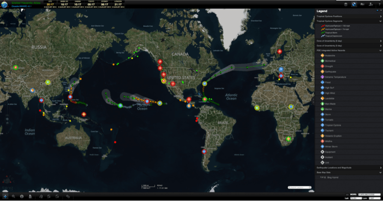Activate the Identify info tool icon
This screenshot has height=201, width=383.
click(x=22, y=196)
